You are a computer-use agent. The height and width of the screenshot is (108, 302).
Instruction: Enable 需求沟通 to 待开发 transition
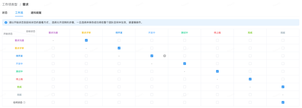click(x=119, y=40)
